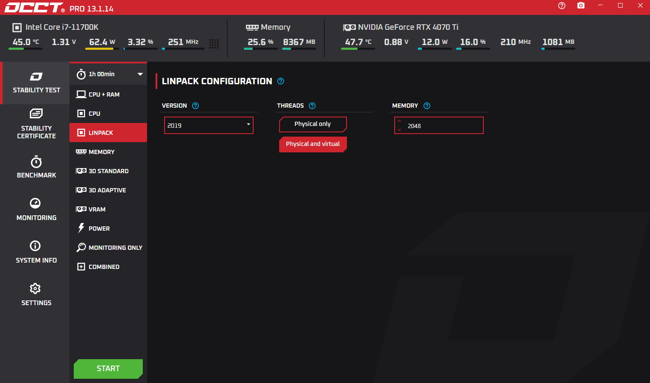Minimize the OCCT window
650x383 pixels.
(x=600, y=6)
